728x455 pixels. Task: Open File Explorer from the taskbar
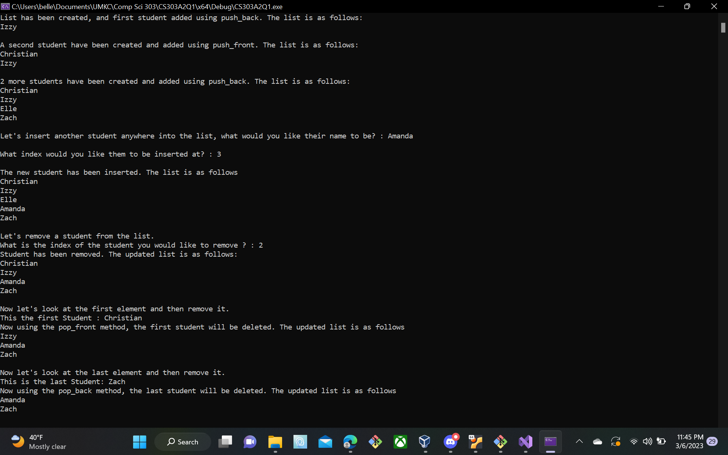click(275, 442)
